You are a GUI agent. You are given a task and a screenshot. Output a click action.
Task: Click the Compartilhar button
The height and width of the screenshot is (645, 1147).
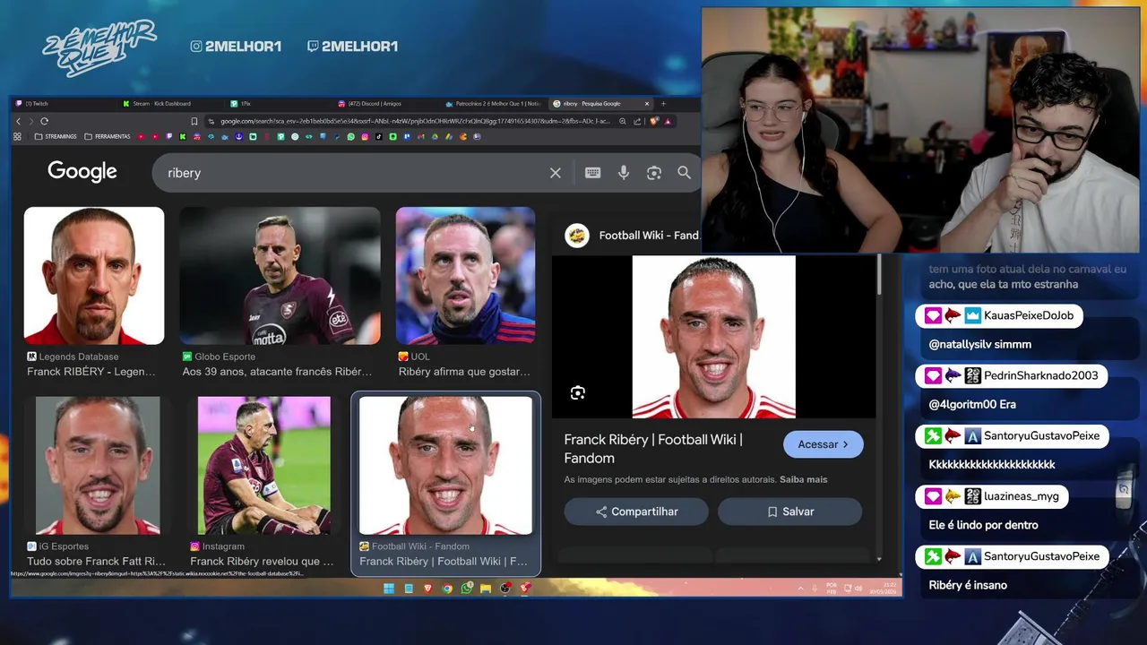point(636,512)
